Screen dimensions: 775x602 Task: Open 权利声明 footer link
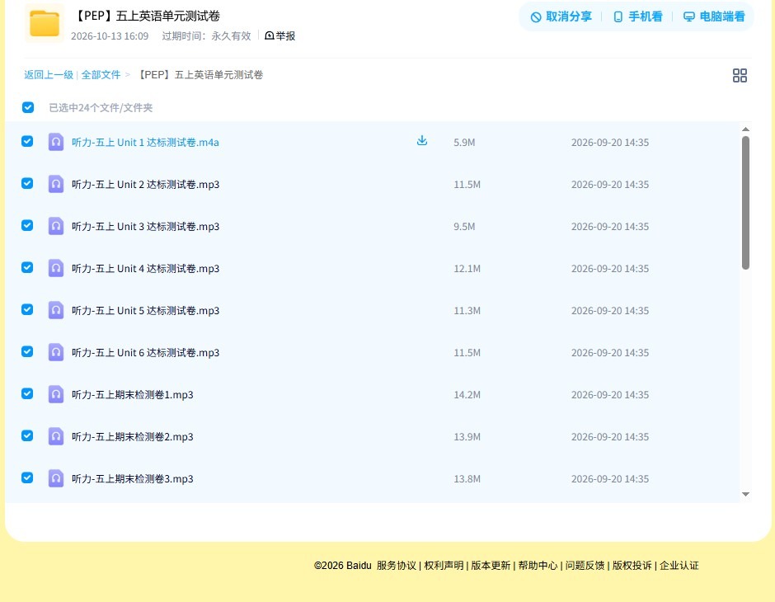444,566
